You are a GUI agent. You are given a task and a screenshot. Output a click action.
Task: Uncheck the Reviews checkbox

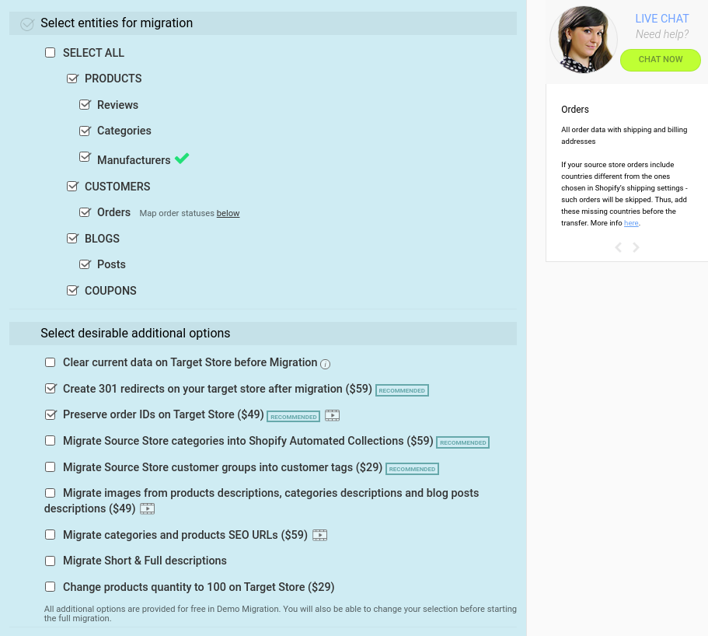pyautogui.click(x=85, y=105)
